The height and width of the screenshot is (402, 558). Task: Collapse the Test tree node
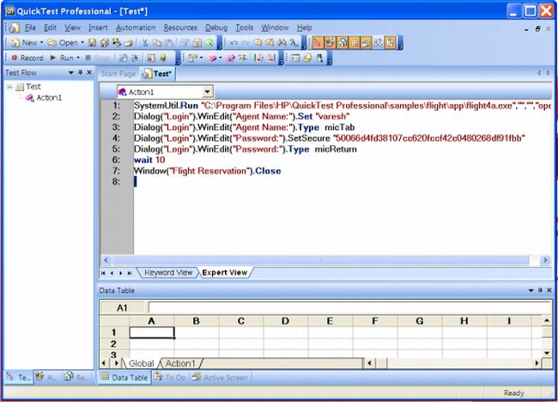tap(9, 87)
